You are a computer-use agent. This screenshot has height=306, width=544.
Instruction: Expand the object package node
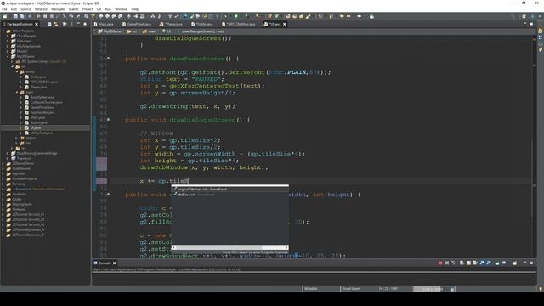coord(17,138)
